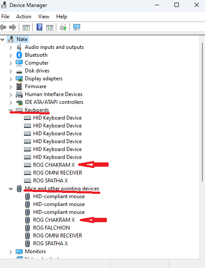The height and width of the screenshot is (268, 205).
Task: Expand Human Interface Devices category
Action: 11,95
